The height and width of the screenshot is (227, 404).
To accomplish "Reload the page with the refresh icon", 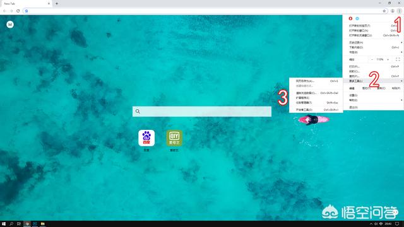I will 18,11.
